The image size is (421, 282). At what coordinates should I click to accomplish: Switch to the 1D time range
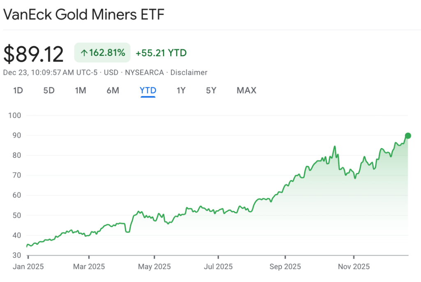tap(18, 90)
